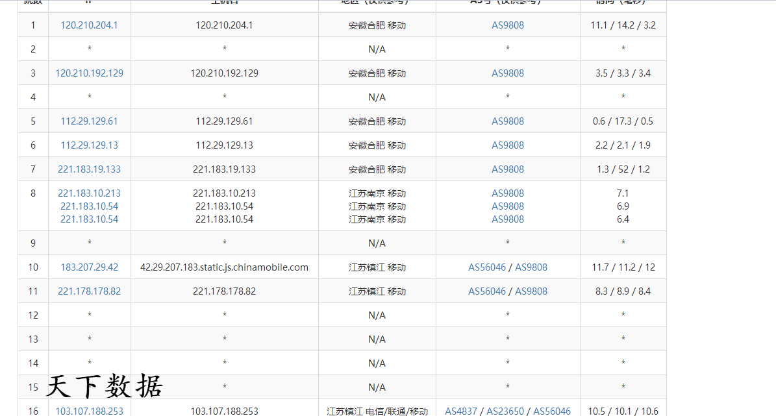Open the AS9808 link in hop 3 row
Screen dimensions: 776x416
[507, 73]
